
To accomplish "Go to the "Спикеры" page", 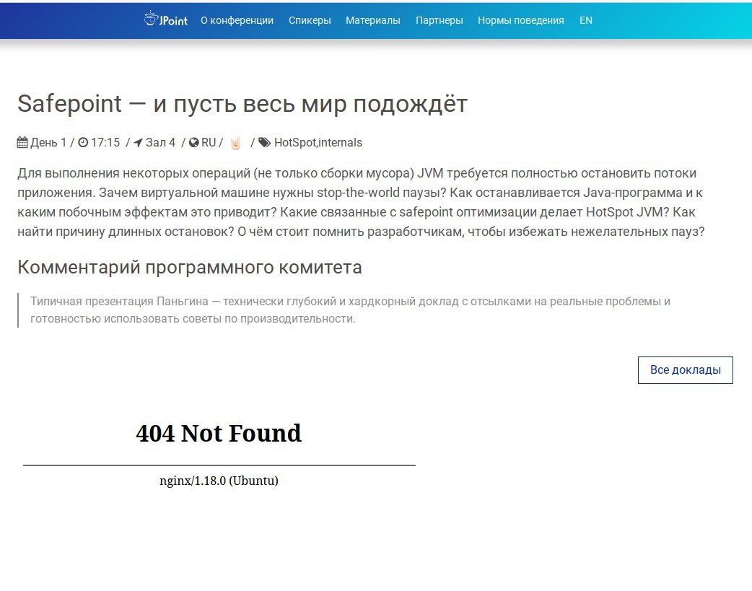I will (x=310, y=21).
